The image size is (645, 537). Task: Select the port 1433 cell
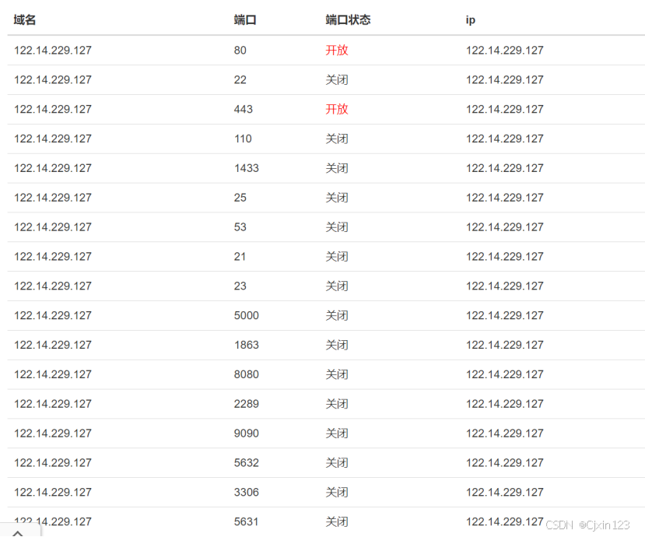[x=247, y=168]
